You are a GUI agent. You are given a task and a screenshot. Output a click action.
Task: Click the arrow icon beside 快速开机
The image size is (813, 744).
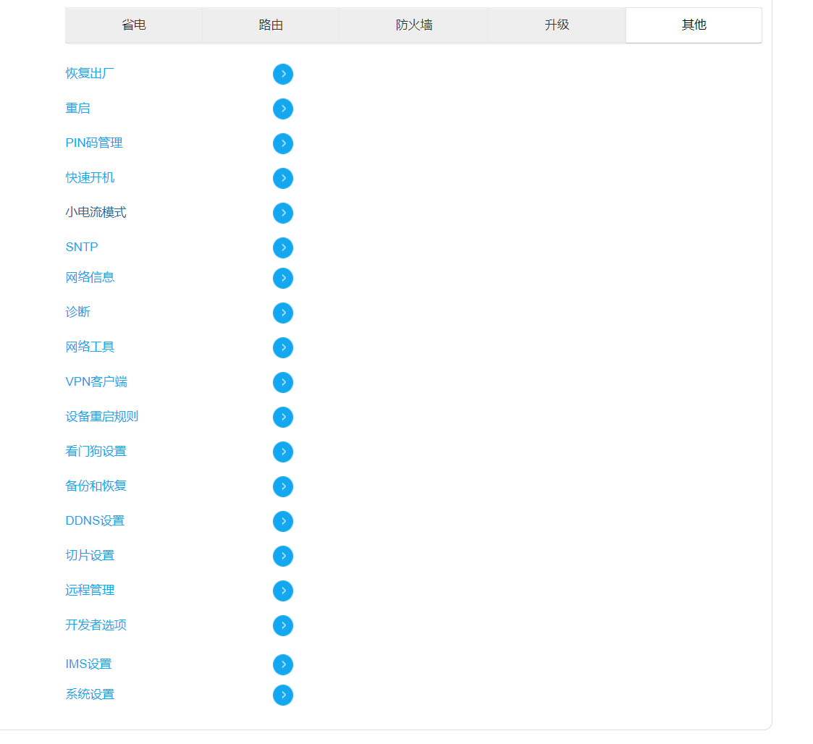pos(283,178)
